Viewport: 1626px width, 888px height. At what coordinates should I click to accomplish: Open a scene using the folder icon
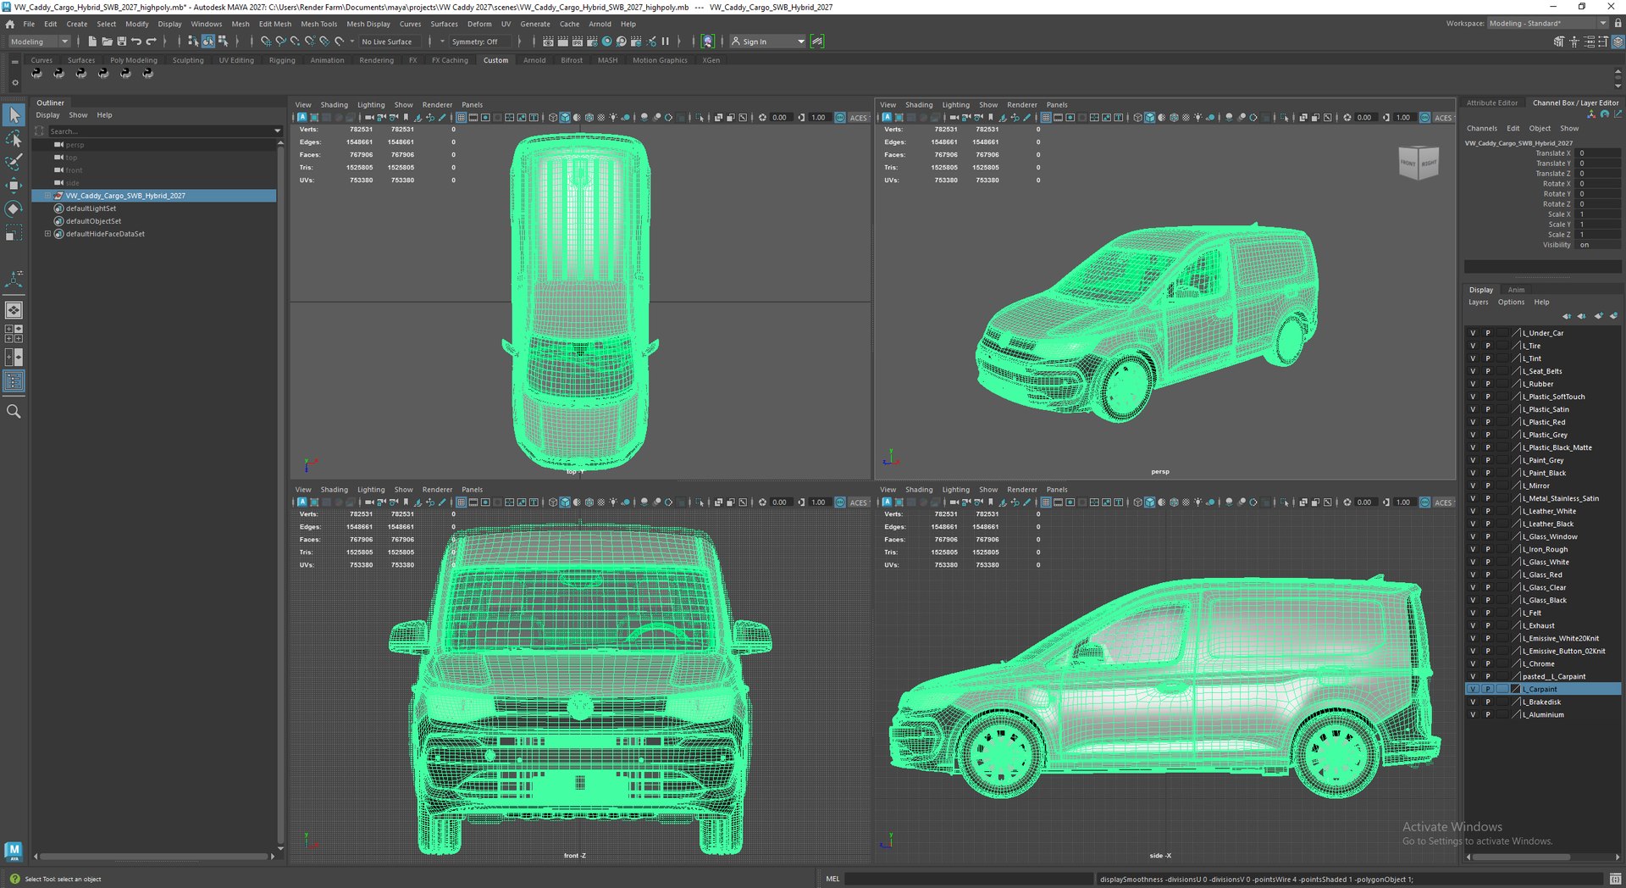click(x=107, y=42)
